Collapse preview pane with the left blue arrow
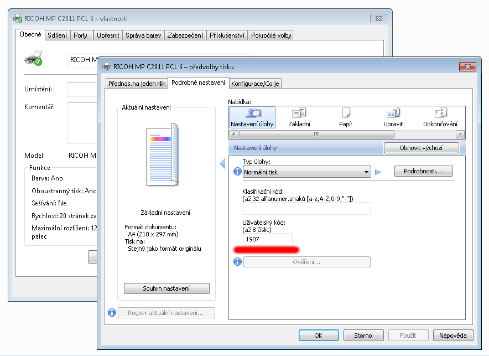This screenshot has width=489, height=356. tap(222, 163)
